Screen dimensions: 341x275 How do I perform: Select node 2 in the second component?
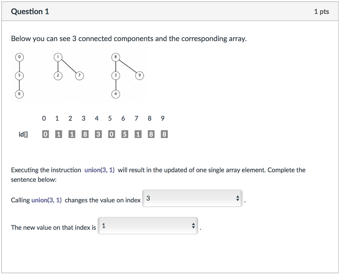[x=58, y=75]
